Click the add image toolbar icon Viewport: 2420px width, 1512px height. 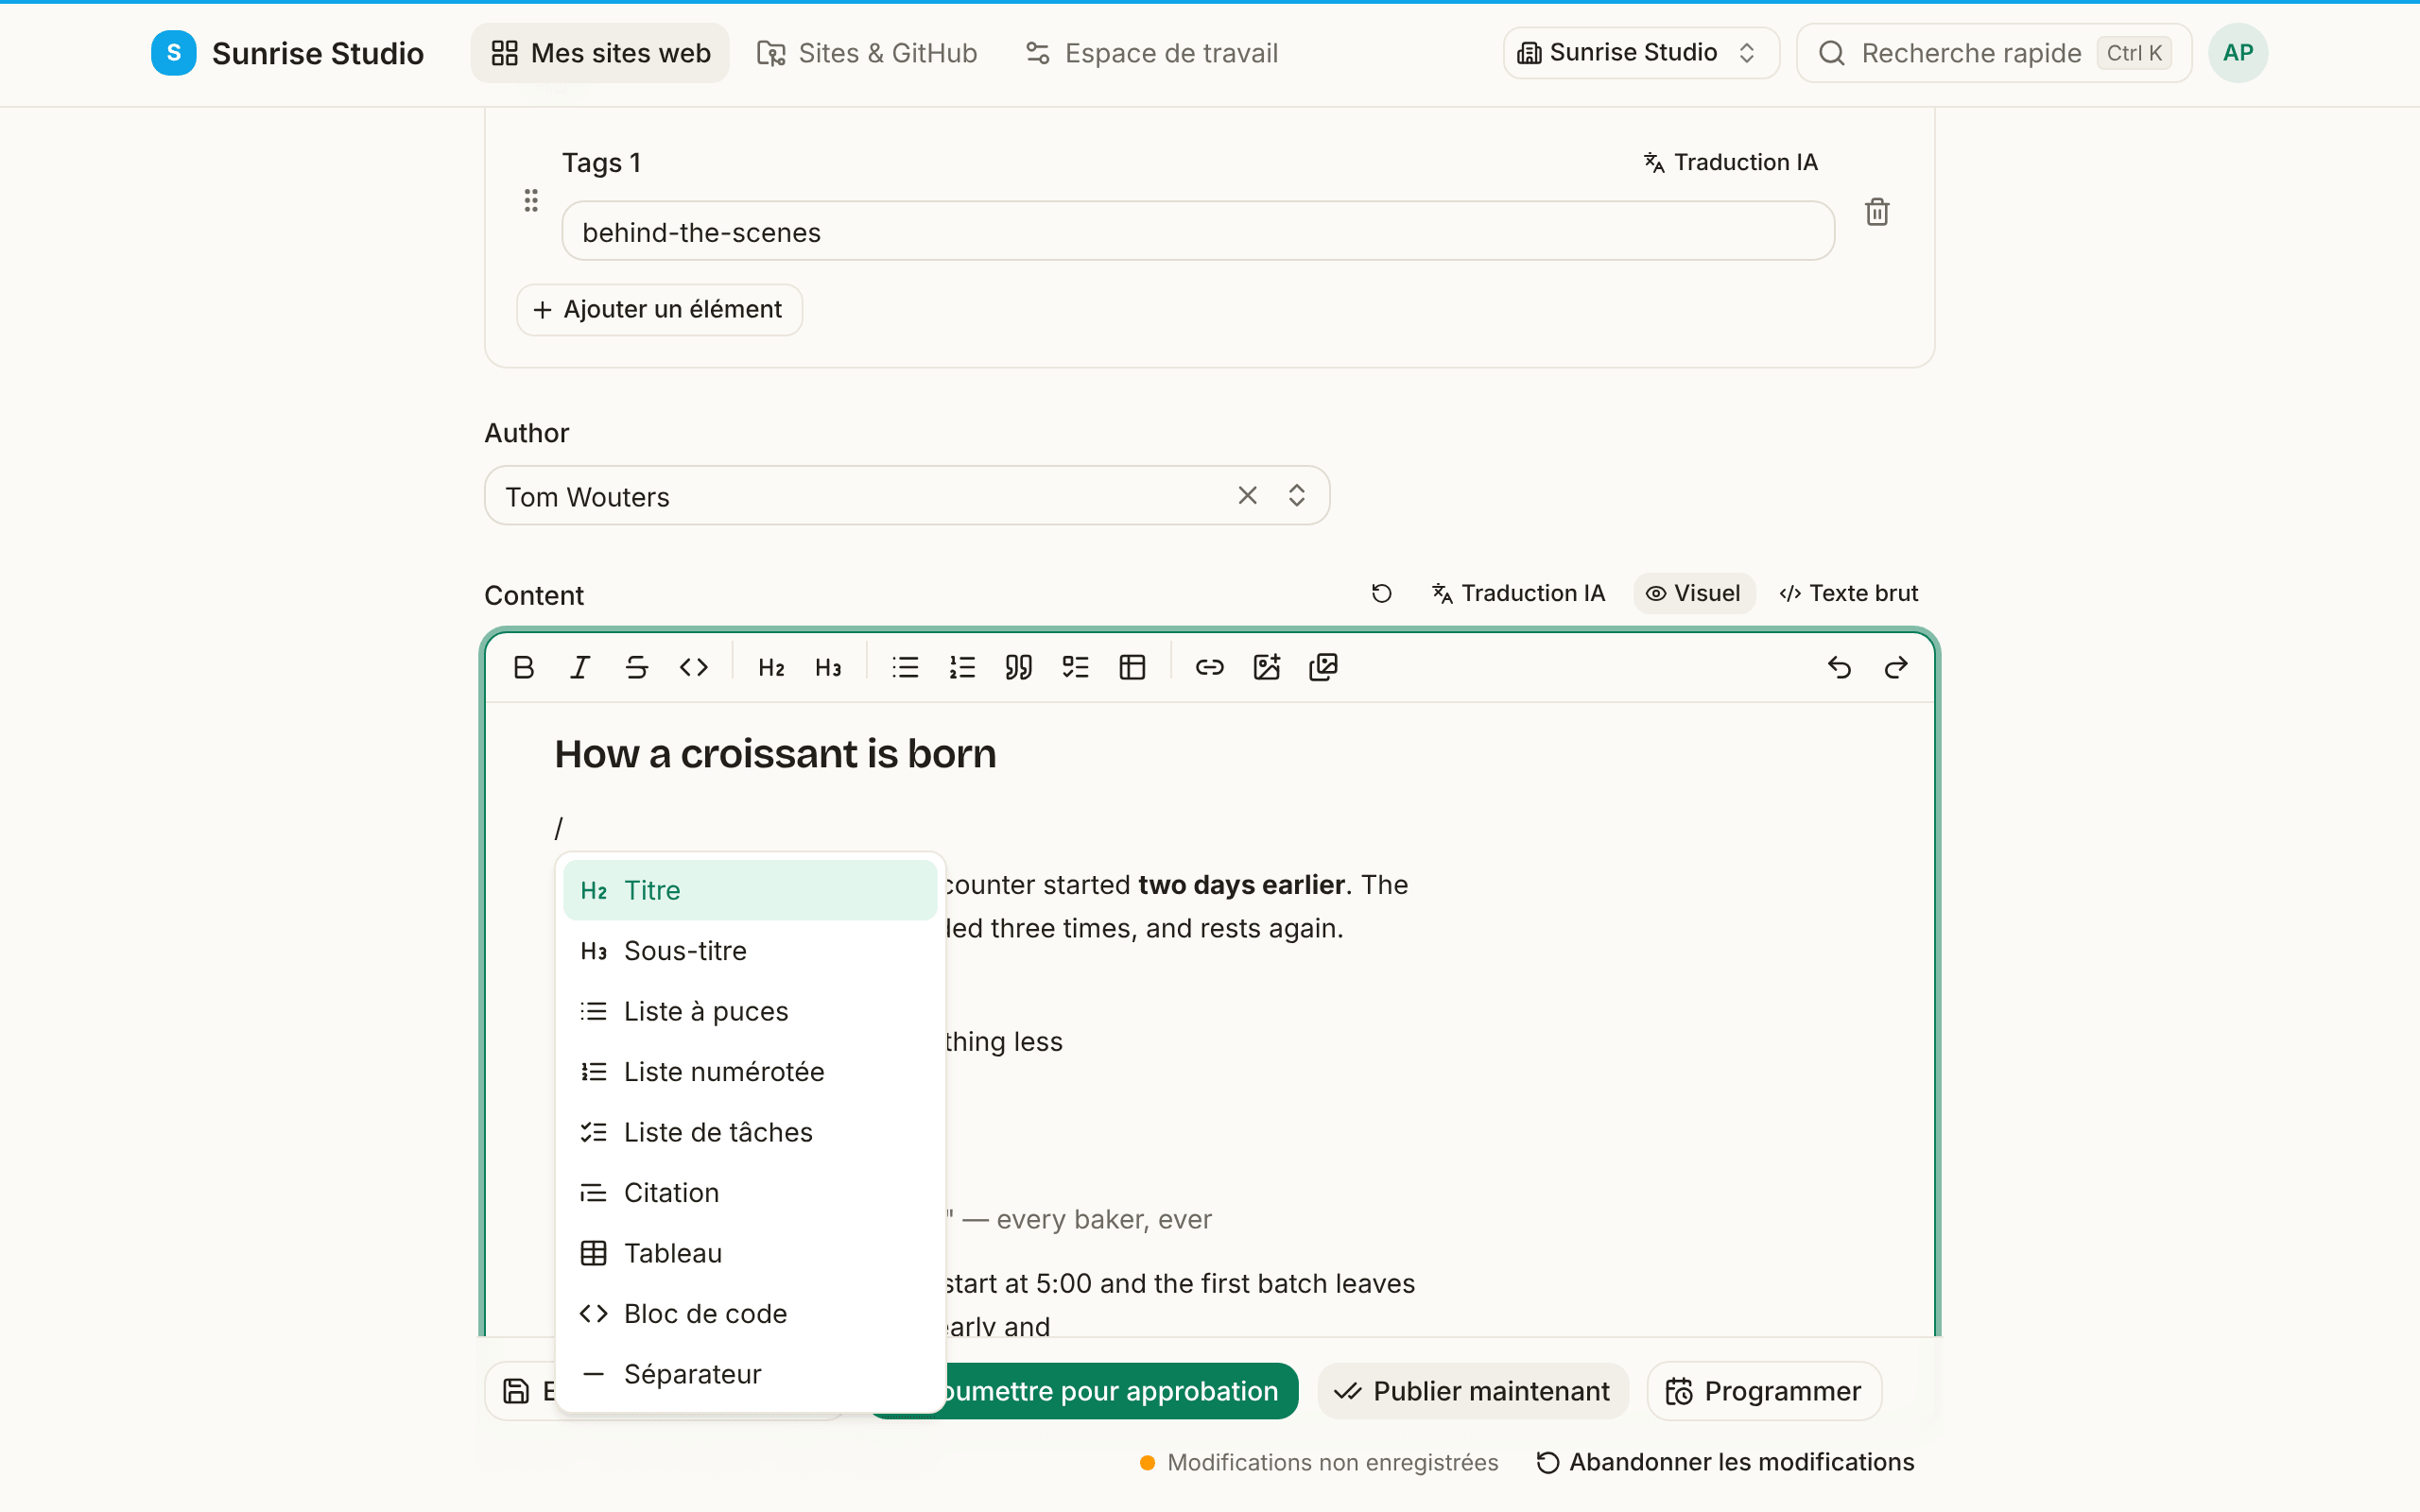(1267, 667)
